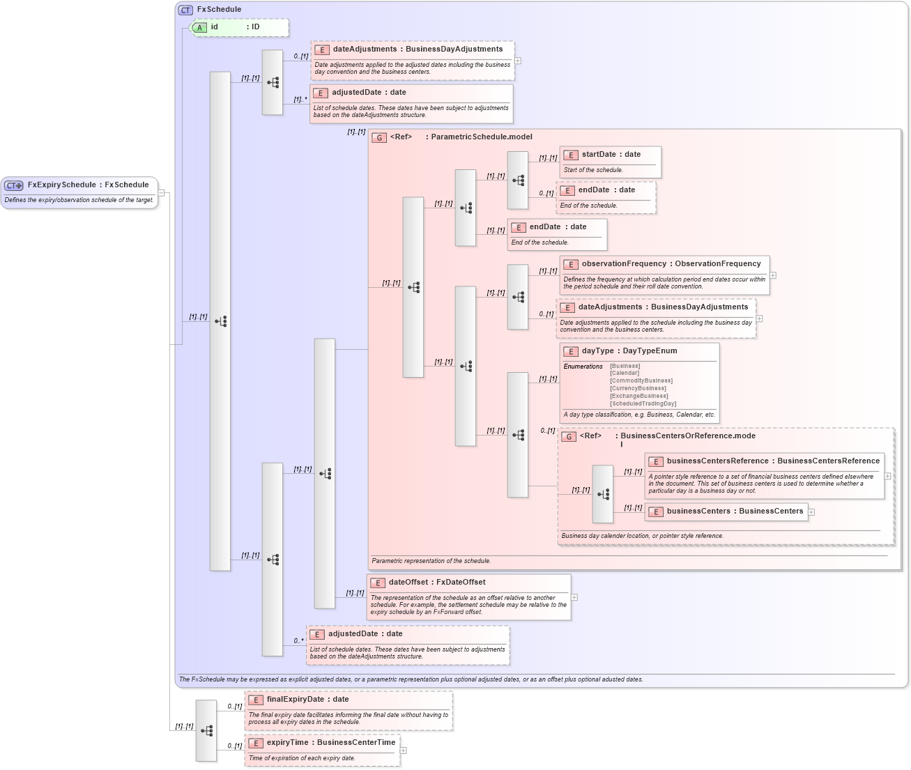The height and width of the screenshot is (770, 911).
Task: Select the businessCenters : BusinessCenters element
Action: (728, 511)
